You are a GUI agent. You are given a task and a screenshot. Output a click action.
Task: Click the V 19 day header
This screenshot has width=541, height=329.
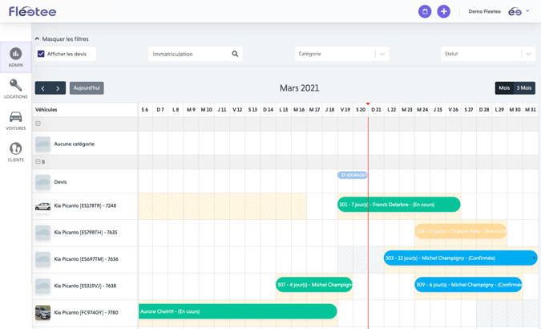pos(345,110)
